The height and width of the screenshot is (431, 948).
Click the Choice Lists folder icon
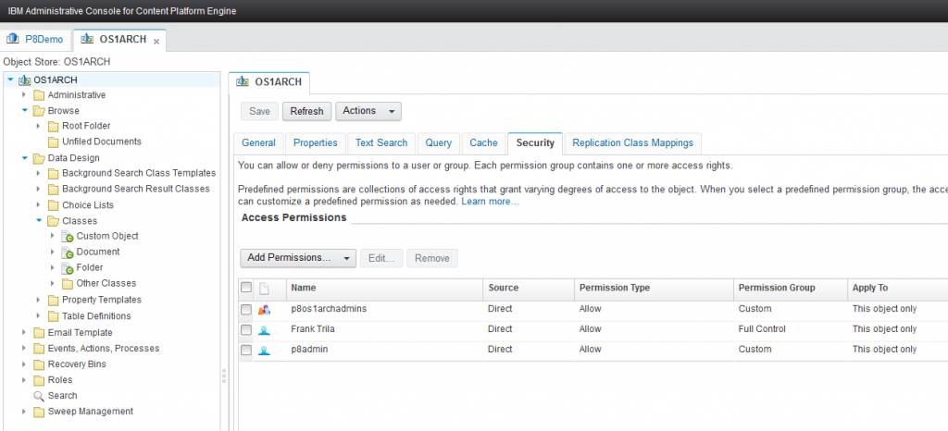click(53, 205)
